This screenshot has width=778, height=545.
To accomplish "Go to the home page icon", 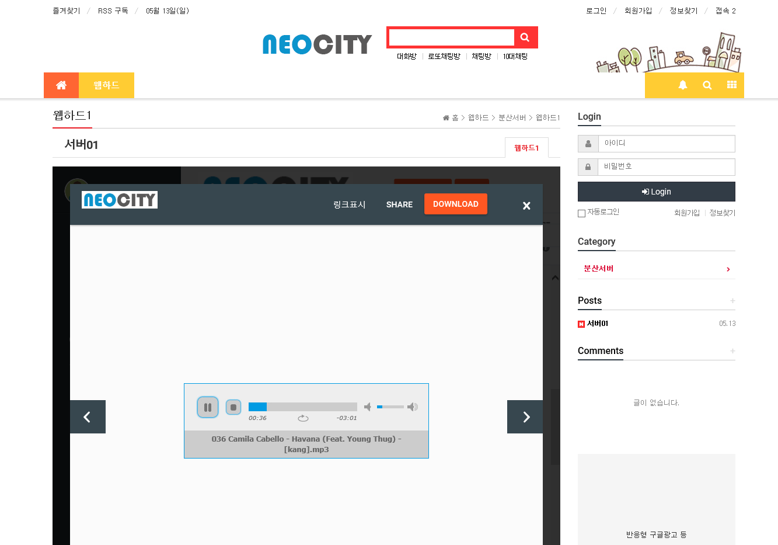I will pyautogui.click(x=61, y=85).
